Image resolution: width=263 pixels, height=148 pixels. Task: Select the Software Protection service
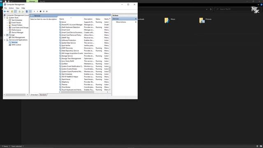84,40
